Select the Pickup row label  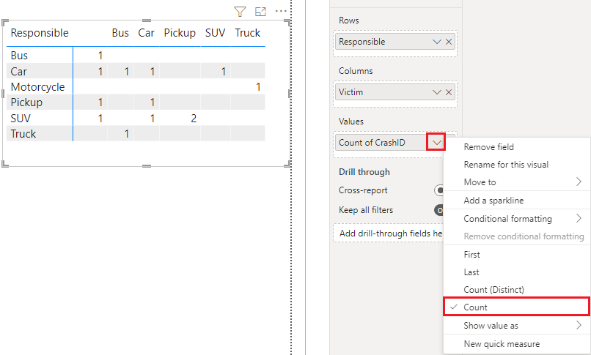[x=26, y=102]
